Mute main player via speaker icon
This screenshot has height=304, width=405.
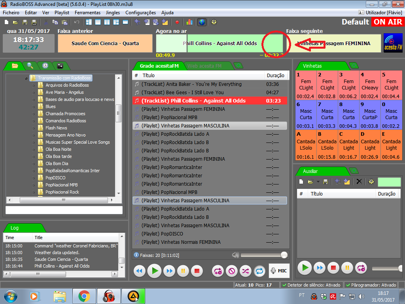point(235,255)
